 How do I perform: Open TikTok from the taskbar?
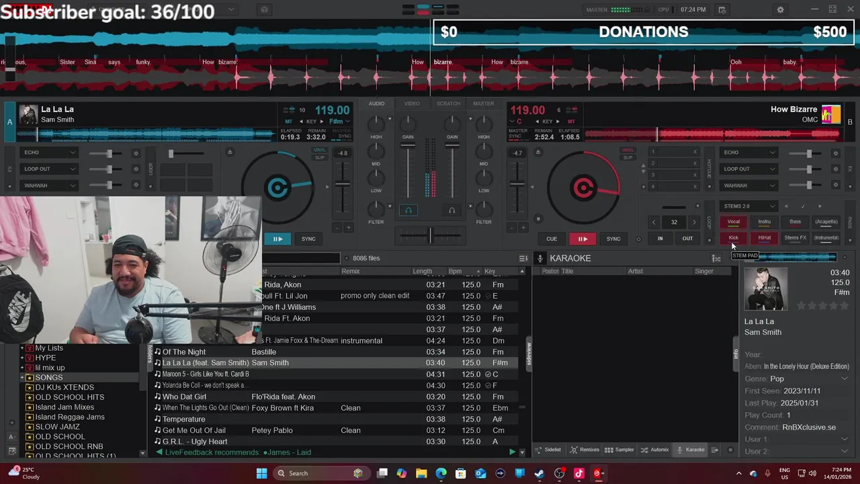[x=578, y=473]
